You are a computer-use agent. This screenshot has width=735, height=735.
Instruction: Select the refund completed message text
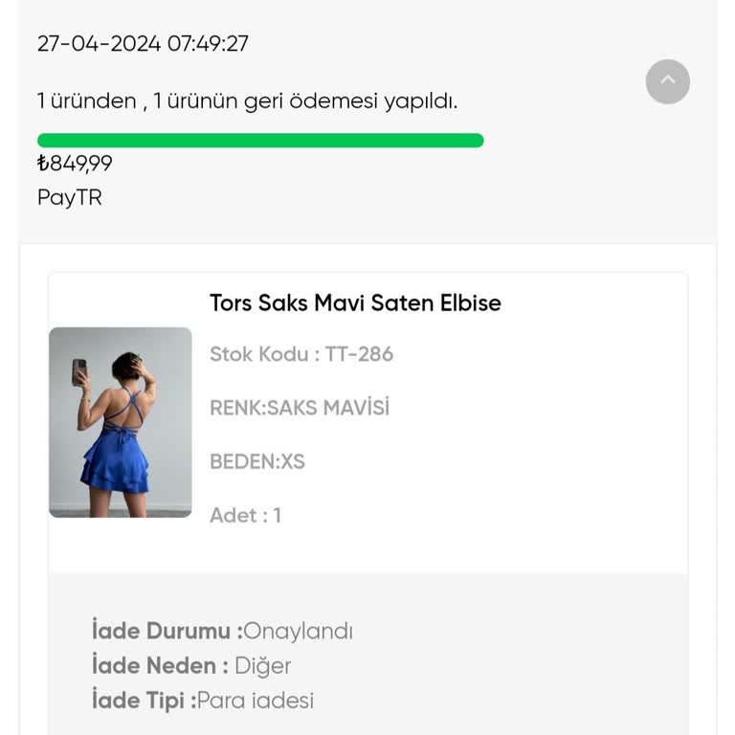point(247,100)
